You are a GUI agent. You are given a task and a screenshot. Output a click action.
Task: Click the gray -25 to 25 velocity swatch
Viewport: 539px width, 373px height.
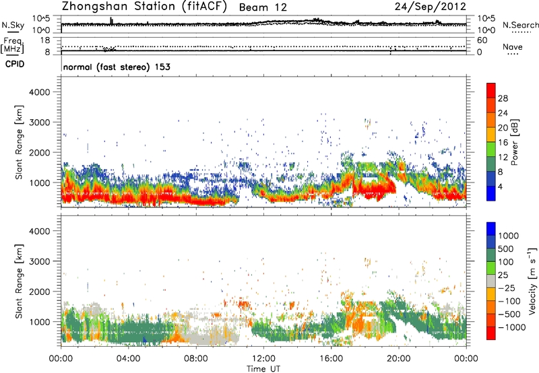491,281
